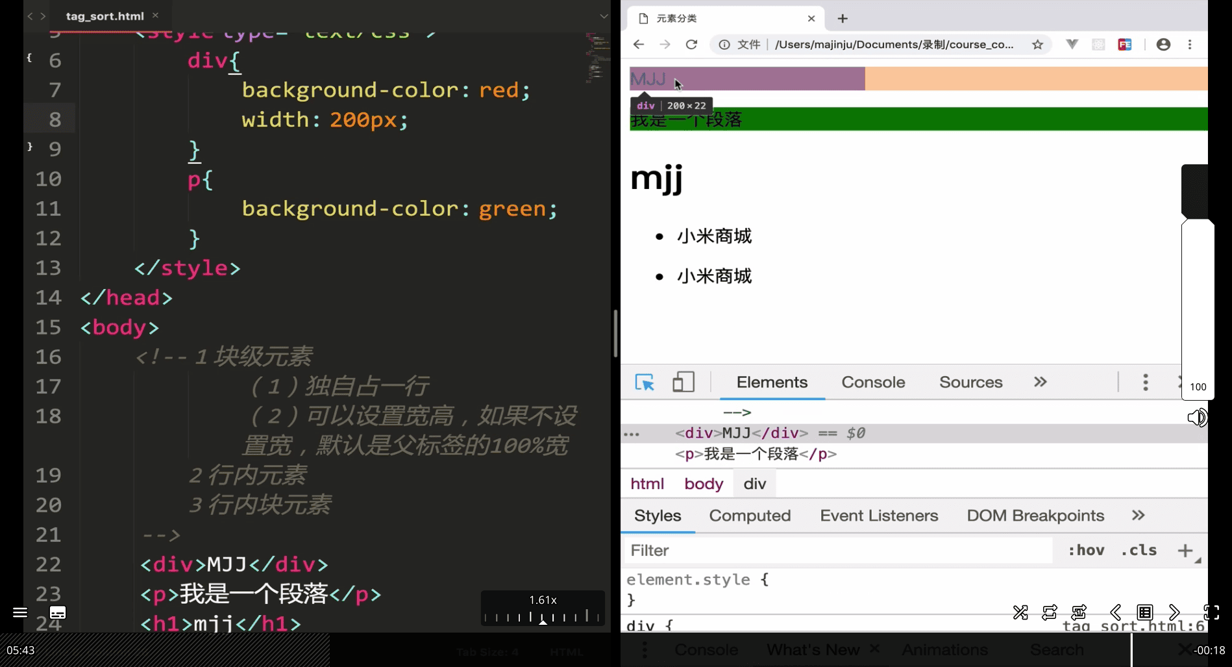Toggle subtitles in the video player
The height and width of the screenshot is (667, 1232).
tap(58, 612)
